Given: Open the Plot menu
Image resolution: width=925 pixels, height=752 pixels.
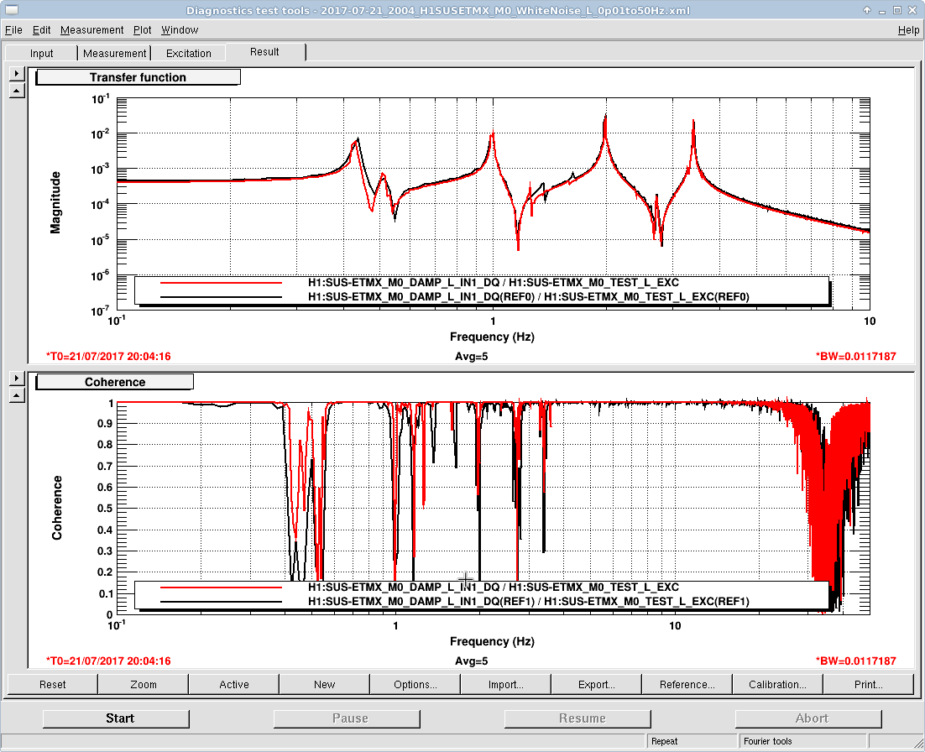Looking at the screenshot, I should [x=142, y=30].
